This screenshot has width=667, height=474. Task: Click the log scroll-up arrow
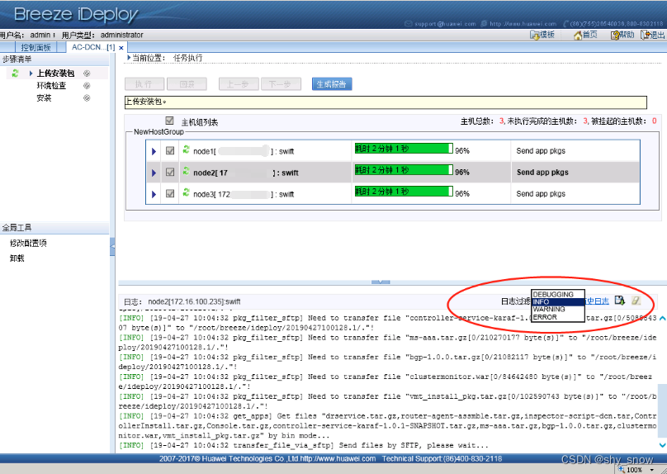tap(662, 319)
